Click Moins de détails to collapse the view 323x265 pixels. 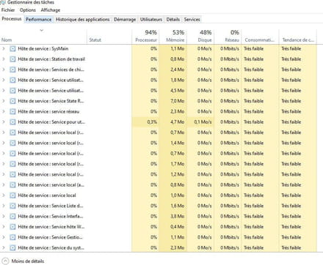28,261
